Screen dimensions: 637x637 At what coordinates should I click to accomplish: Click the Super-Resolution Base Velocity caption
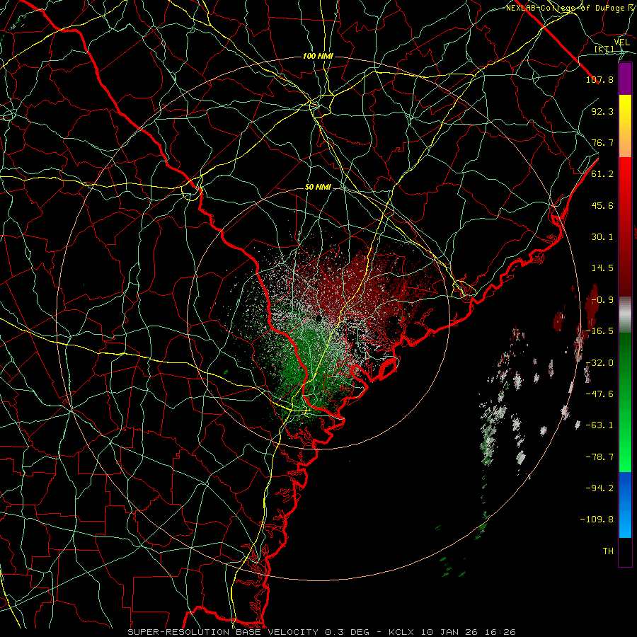322,632
